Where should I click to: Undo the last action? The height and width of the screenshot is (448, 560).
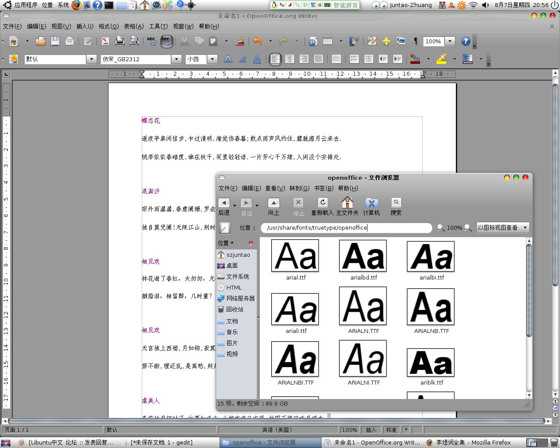pyautogui.click(x=257, y=41)
